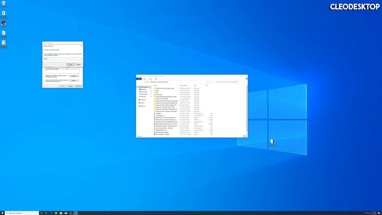Select the red circular desktop icon
This screenshot has width=382, height=215.
tap(4, 23)
